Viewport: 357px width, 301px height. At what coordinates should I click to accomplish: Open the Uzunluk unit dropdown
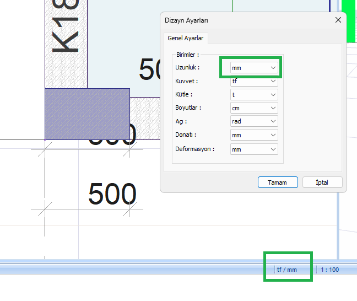click(254, 67)
